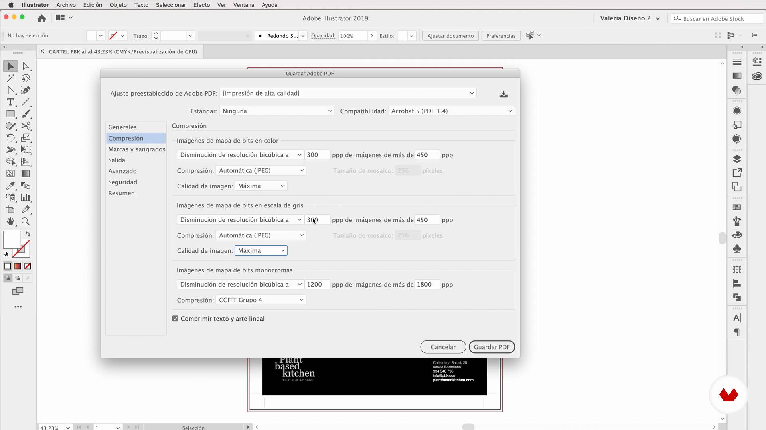Open the Ventana menu

(x=243, y=5)
